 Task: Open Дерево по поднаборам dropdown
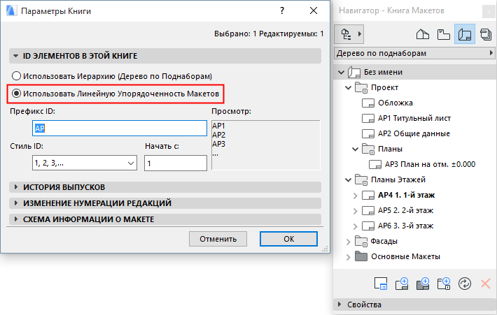tap(415, 53)
